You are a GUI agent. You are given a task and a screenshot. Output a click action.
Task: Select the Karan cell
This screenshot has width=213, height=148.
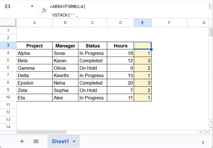coord(65,60)
